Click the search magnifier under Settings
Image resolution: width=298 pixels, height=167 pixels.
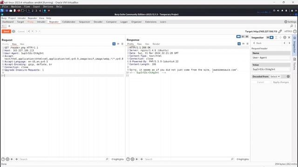point(291,26)
